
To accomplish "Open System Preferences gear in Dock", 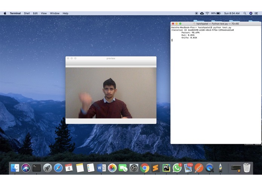I will [134, 168].
